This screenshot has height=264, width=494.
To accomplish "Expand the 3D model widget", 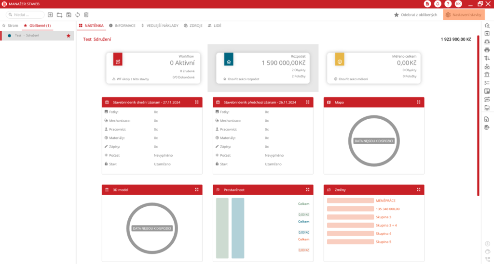I will pos(196,190).
